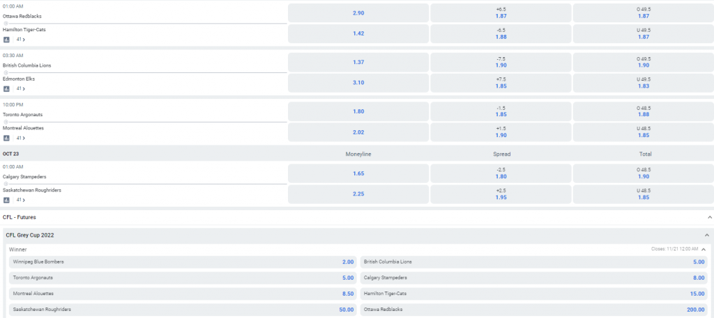Bet Hamilton Tiger-Cats moneyline 1.42
714x318 pixels.
click(358, 33)
